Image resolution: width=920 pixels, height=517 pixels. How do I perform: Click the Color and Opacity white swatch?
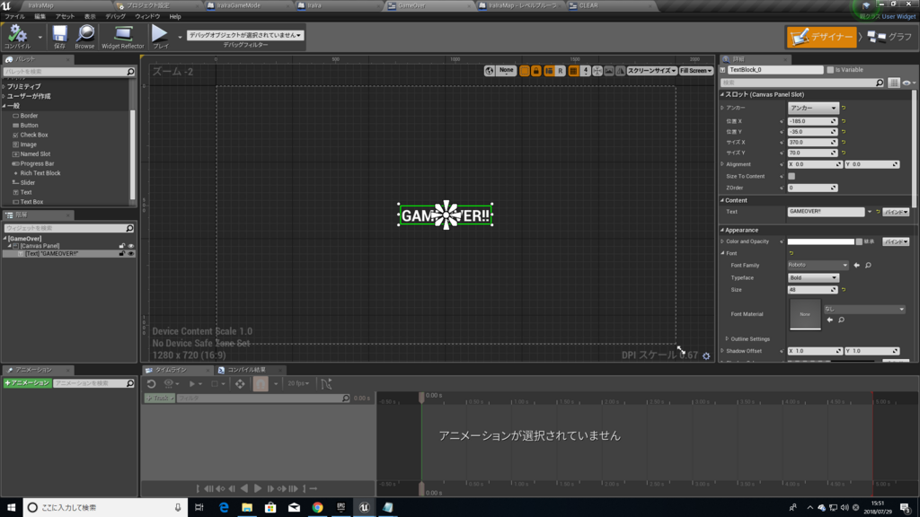tap(821, 241)
